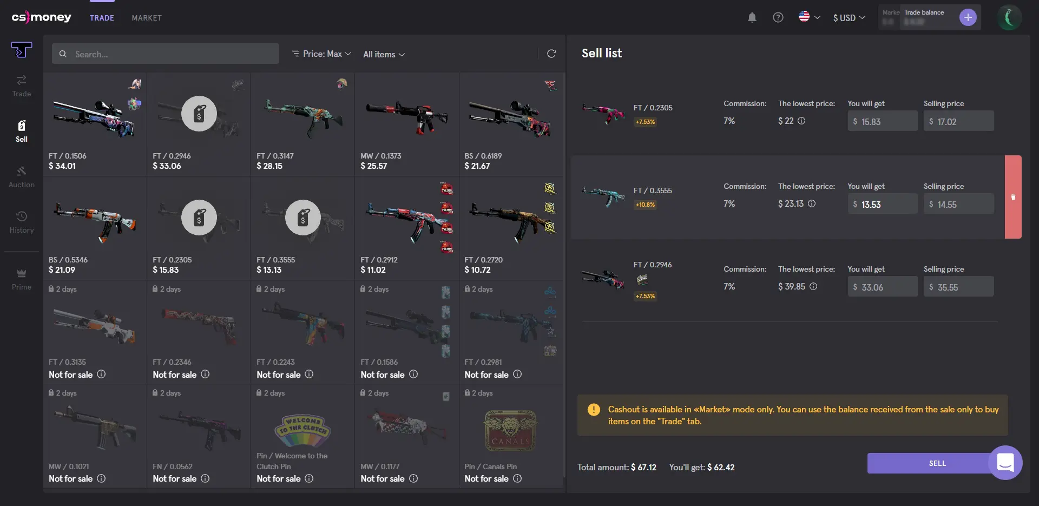Open the live chat support bubble
This screenshot has width=1039, height=506.
click(1005, 462)
